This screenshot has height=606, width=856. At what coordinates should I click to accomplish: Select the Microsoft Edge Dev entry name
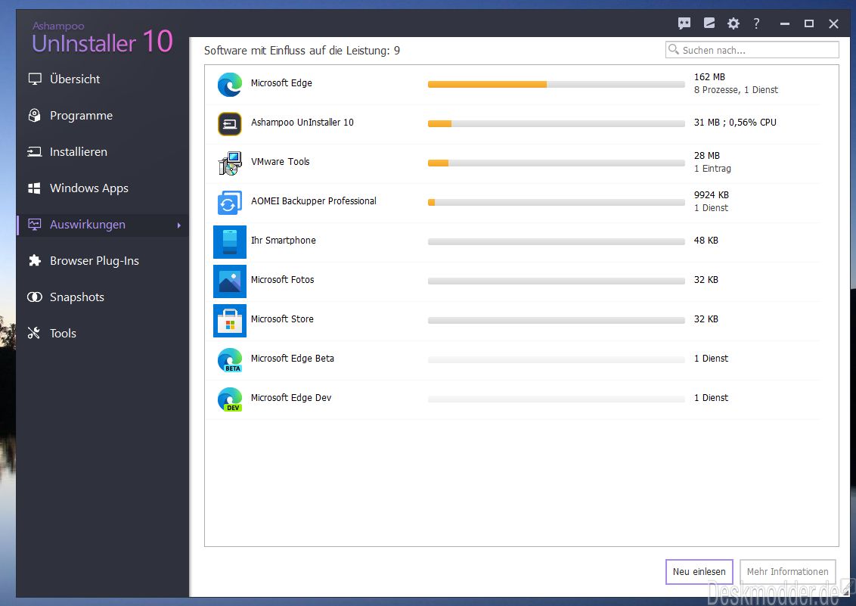click(291, 397)
